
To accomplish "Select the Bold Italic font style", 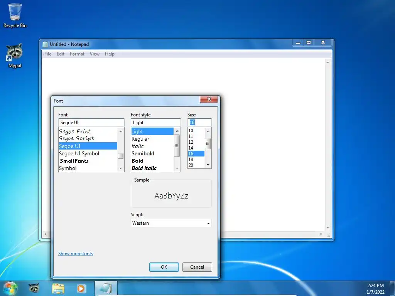I will click(152, 168).
